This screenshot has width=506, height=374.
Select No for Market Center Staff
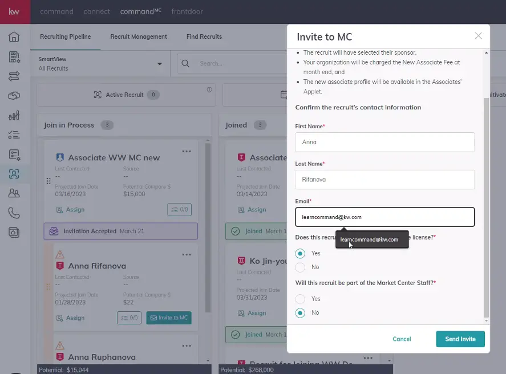[x=300, y=313]
